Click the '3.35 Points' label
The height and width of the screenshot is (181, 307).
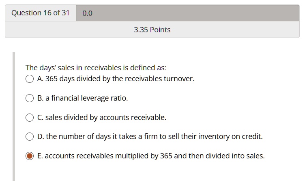152,30
